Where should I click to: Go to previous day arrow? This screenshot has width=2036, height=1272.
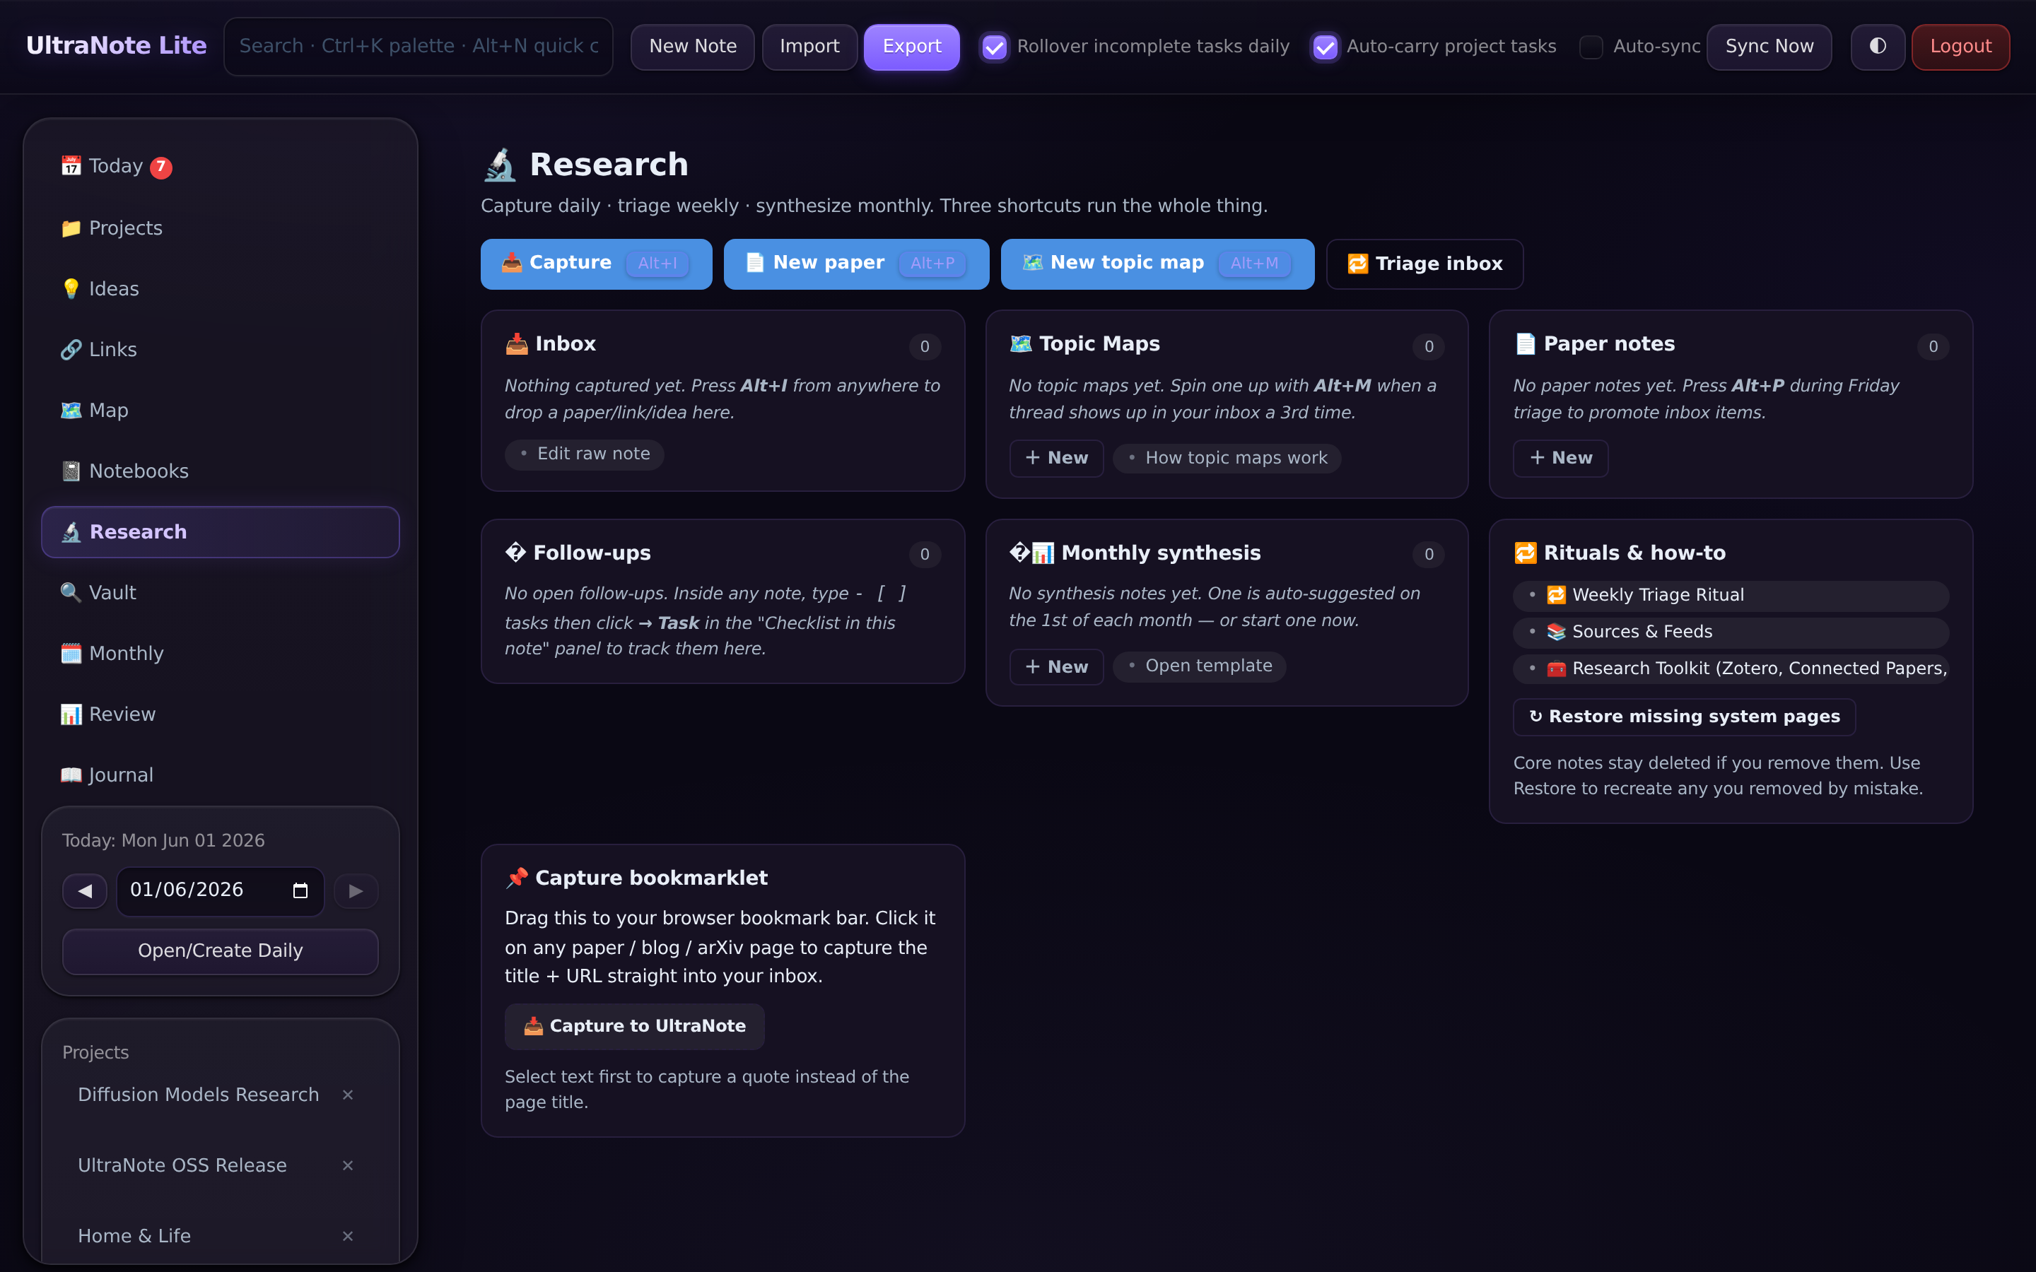[85, 890]
